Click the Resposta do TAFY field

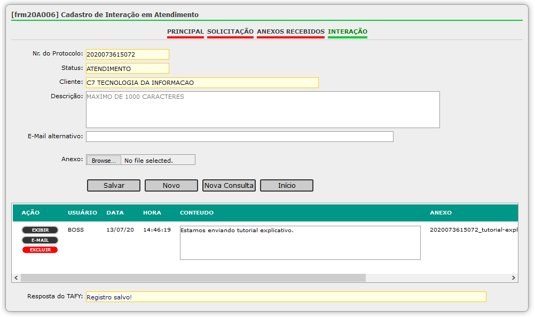coord(286,297)
